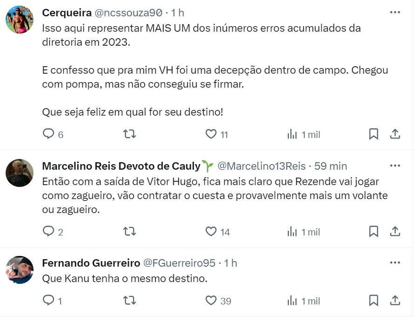Reply to Marcelino Reis's tweet
417x317 pixels.
coord(49,231)
